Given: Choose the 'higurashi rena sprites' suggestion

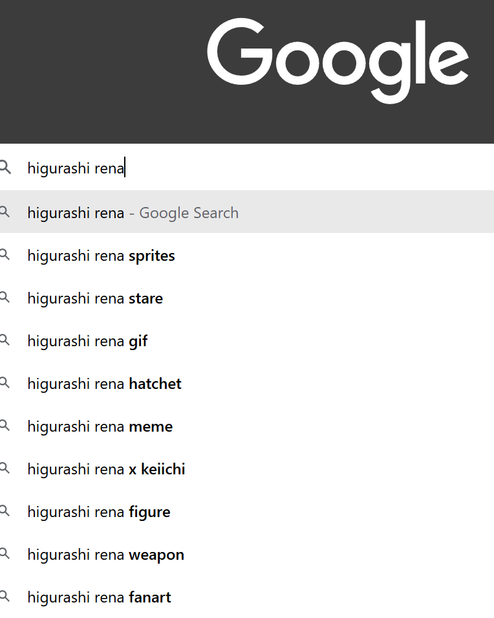Looking at the screenshot, I should point(247,256).
